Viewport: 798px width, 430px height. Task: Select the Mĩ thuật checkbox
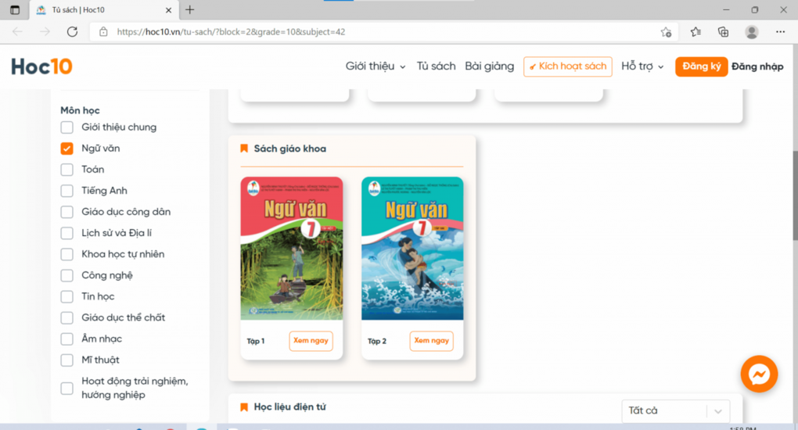click(66, 360)
